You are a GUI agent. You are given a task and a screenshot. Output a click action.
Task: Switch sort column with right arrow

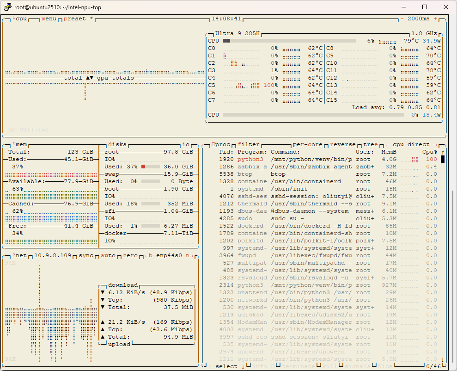pos(435,145)
